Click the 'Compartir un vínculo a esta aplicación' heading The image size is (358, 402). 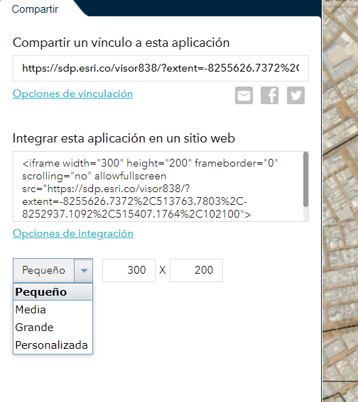pyautogui.click(x=121, y=43)
